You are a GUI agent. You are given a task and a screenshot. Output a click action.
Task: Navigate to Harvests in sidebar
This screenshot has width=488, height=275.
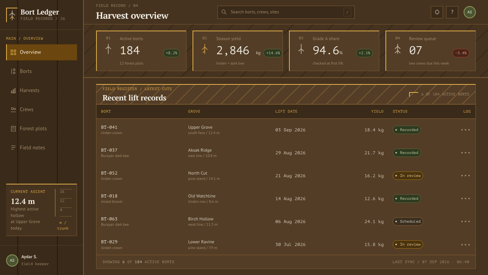[x=42, y=91]
